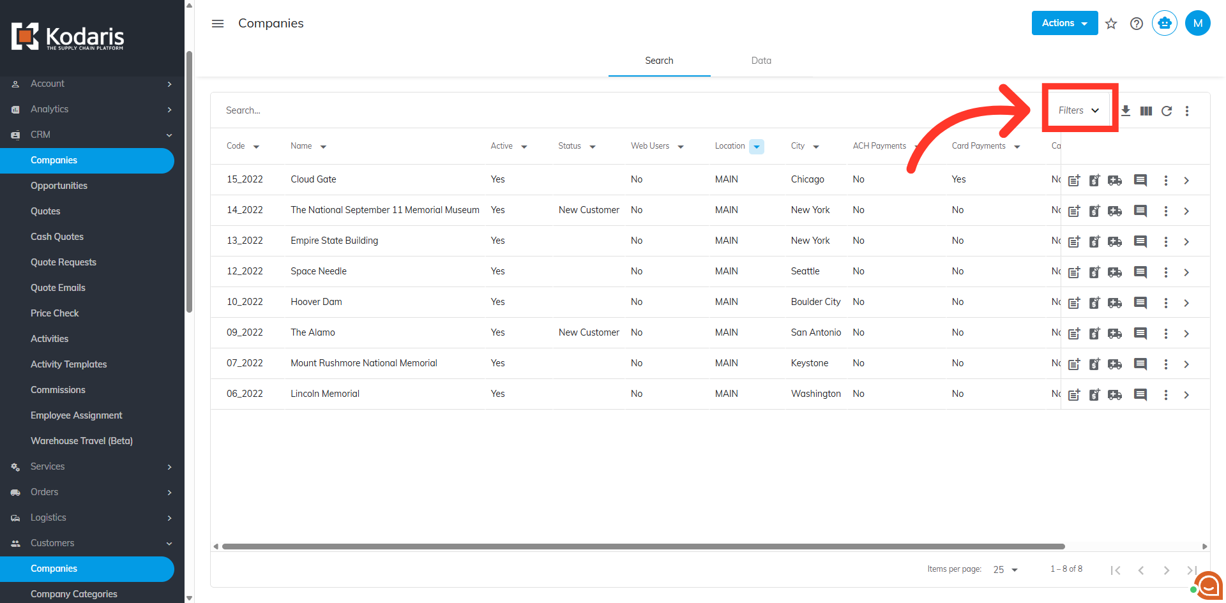The height and width of the screenshot is (603, 1226).
Task: Open the Cloud Gate row details arrow
Action: [1186, 181]
